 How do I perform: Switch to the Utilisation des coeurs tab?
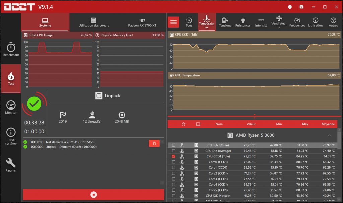point(93,22)
